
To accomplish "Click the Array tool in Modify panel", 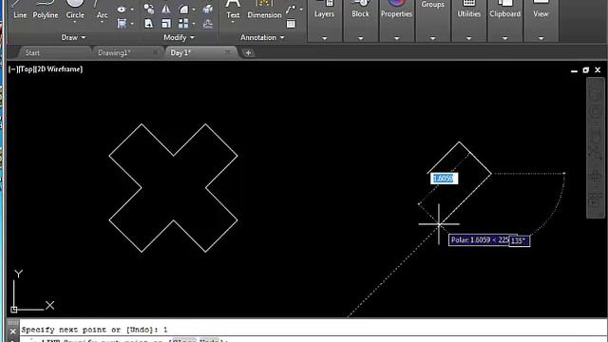I will tap(183, 24).
